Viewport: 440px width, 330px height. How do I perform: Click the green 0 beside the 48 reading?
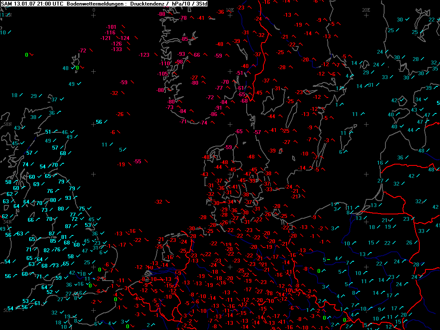pos(77,68)
